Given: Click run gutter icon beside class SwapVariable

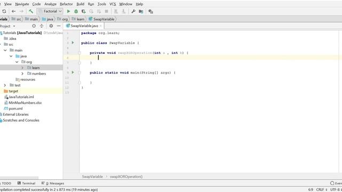Looking at the screenshot, I should click(73, 43).
